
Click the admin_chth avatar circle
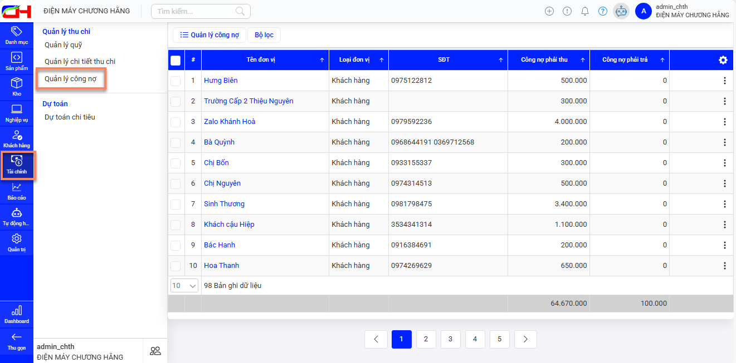(644, 11)
